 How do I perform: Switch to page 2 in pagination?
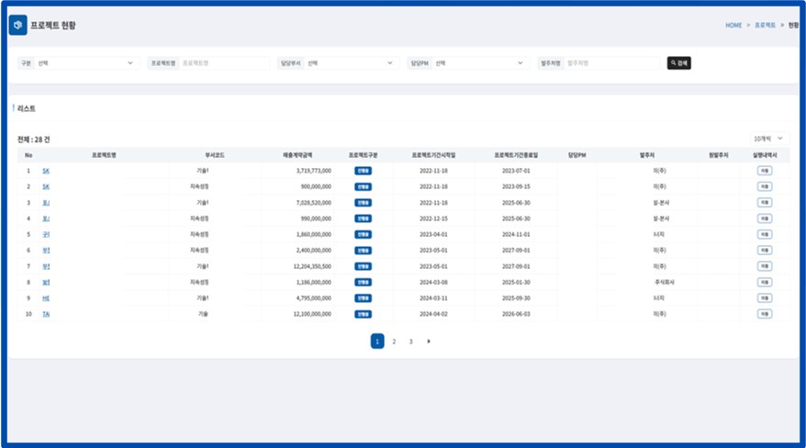[394, 342]
